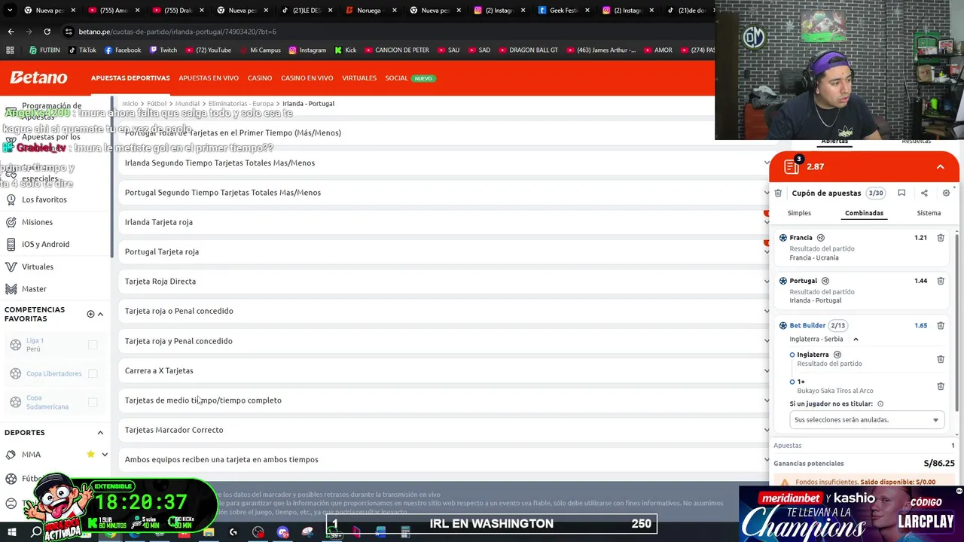The height and width of the screenshot is (542, 964).
Task: Reload the page with browser refresh button
Action: pyautogui.click(x=47, y=32)
